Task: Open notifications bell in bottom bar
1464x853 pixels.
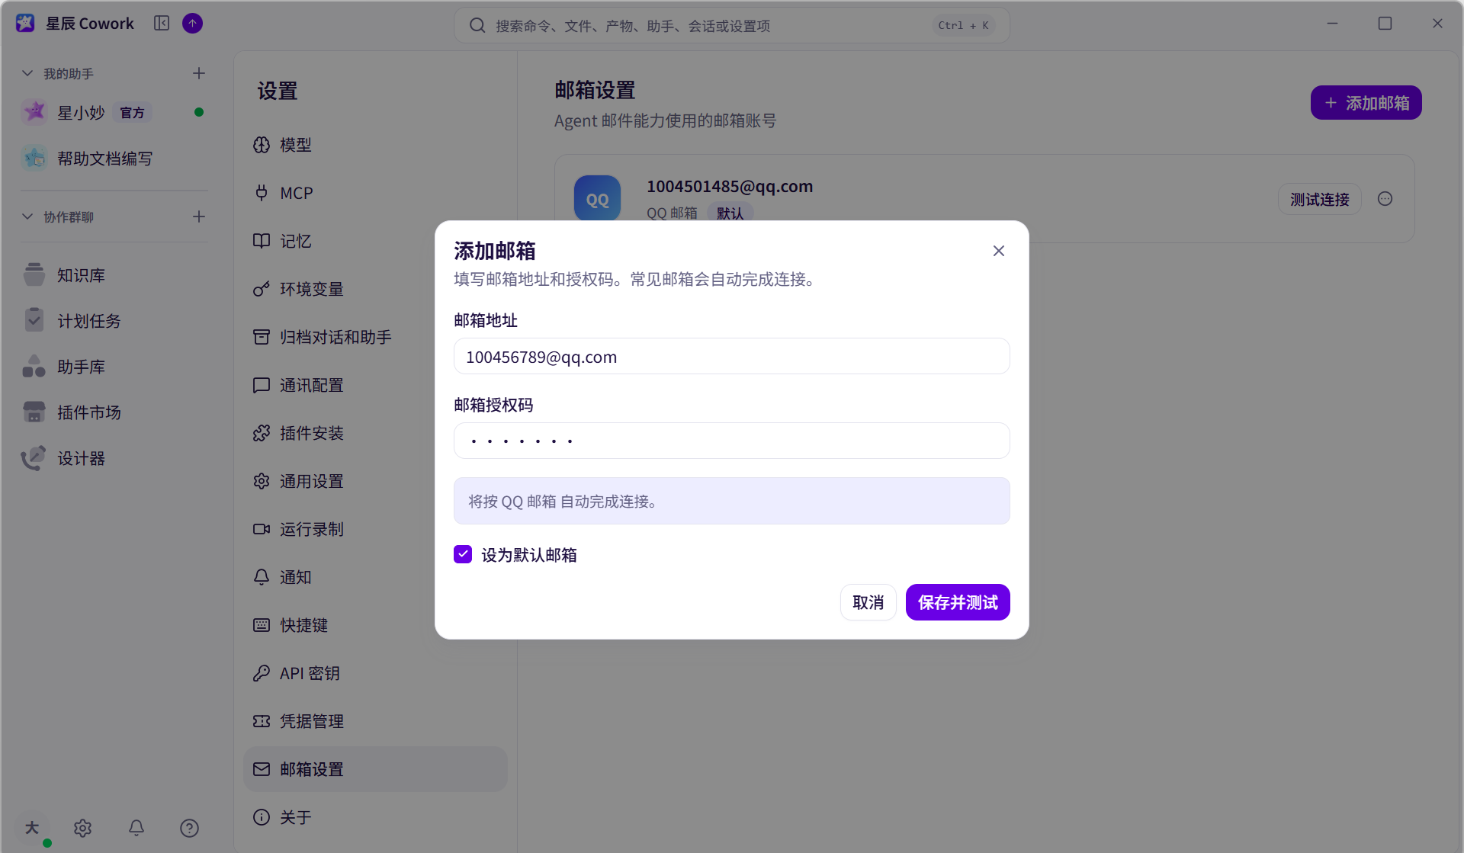Action: tap(136, 828)
